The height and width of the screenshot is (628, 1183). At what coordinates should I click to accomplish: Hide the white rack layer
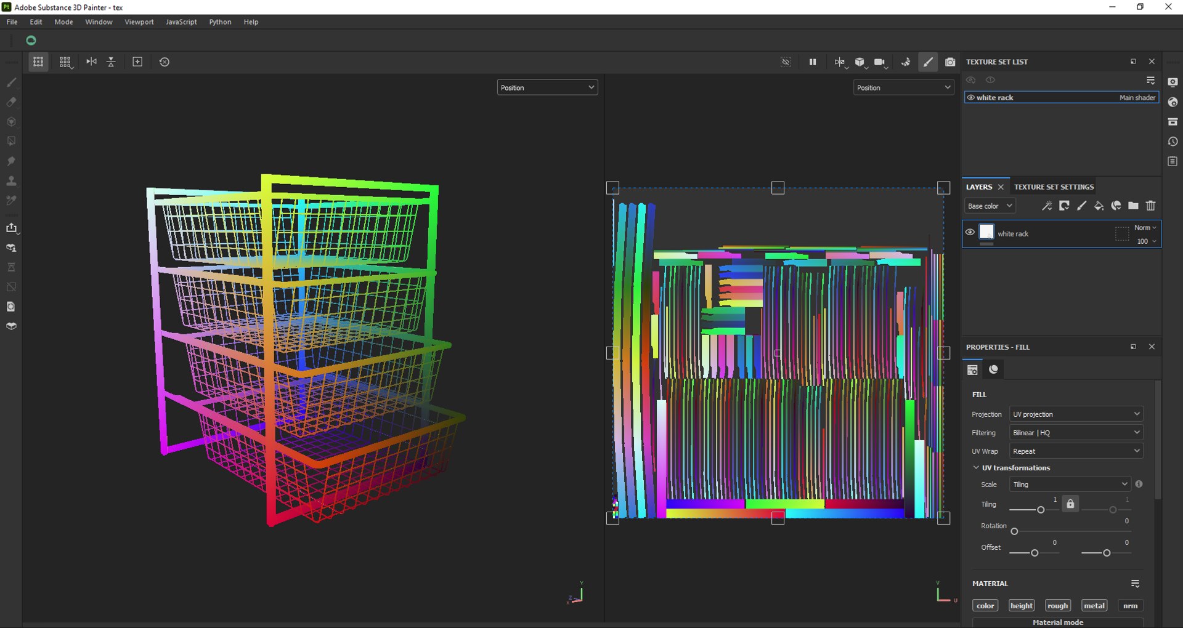[970, 232]
